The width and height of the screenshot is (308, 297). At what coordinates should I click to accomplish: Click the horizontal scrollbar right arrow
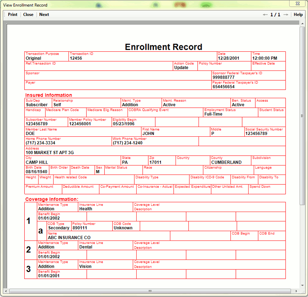pos(297,291)
